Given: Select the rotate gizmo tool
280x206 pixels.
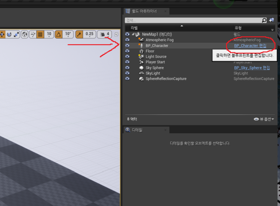Looking at the screenshot, I should (x=9, y=34).
